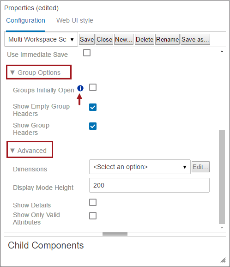Check the Groups Initially Open checkbox

[x=93, y=87]
